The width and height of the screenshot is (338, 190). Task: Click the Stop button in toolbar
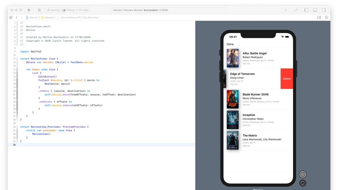click(x=39, y=10)
